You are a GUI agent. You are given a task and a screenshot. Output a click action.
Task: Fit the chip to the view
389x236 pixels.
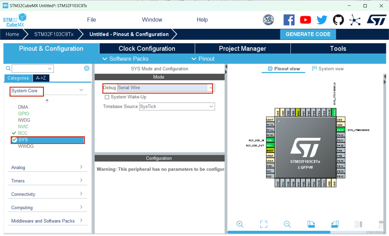(264, 224)
